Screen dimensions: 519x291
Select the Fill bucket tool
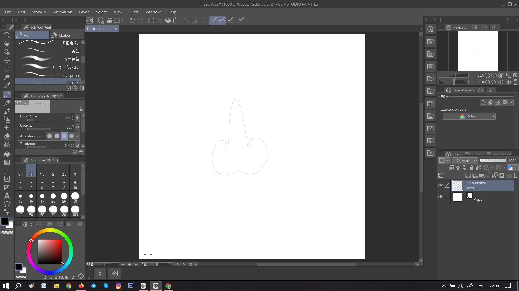click(x=7, y=154)
